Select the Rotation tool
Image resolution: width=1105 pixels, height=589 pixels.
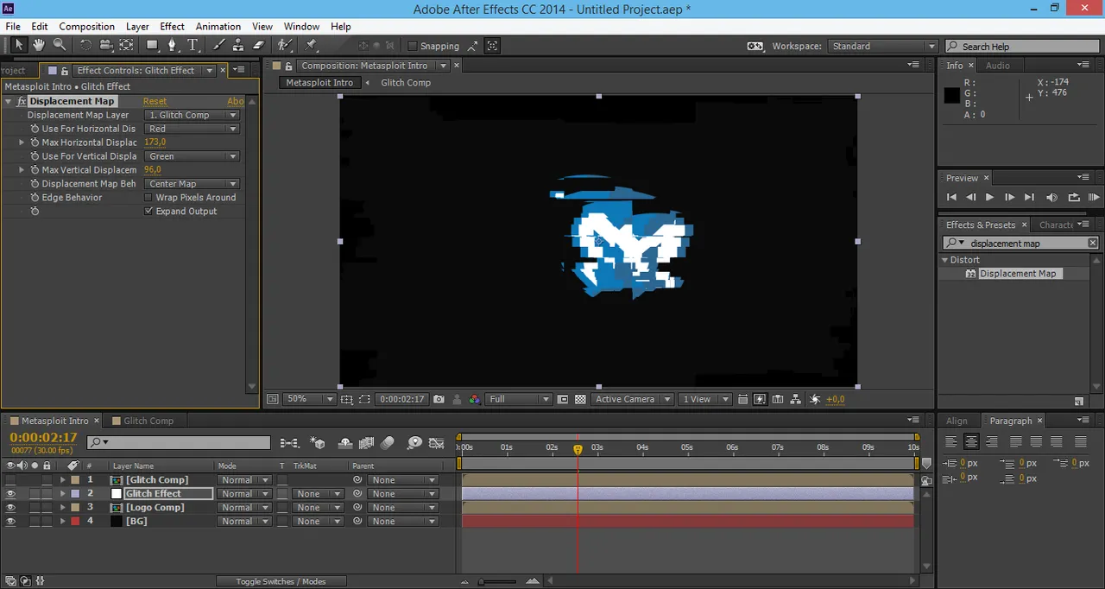85,45
